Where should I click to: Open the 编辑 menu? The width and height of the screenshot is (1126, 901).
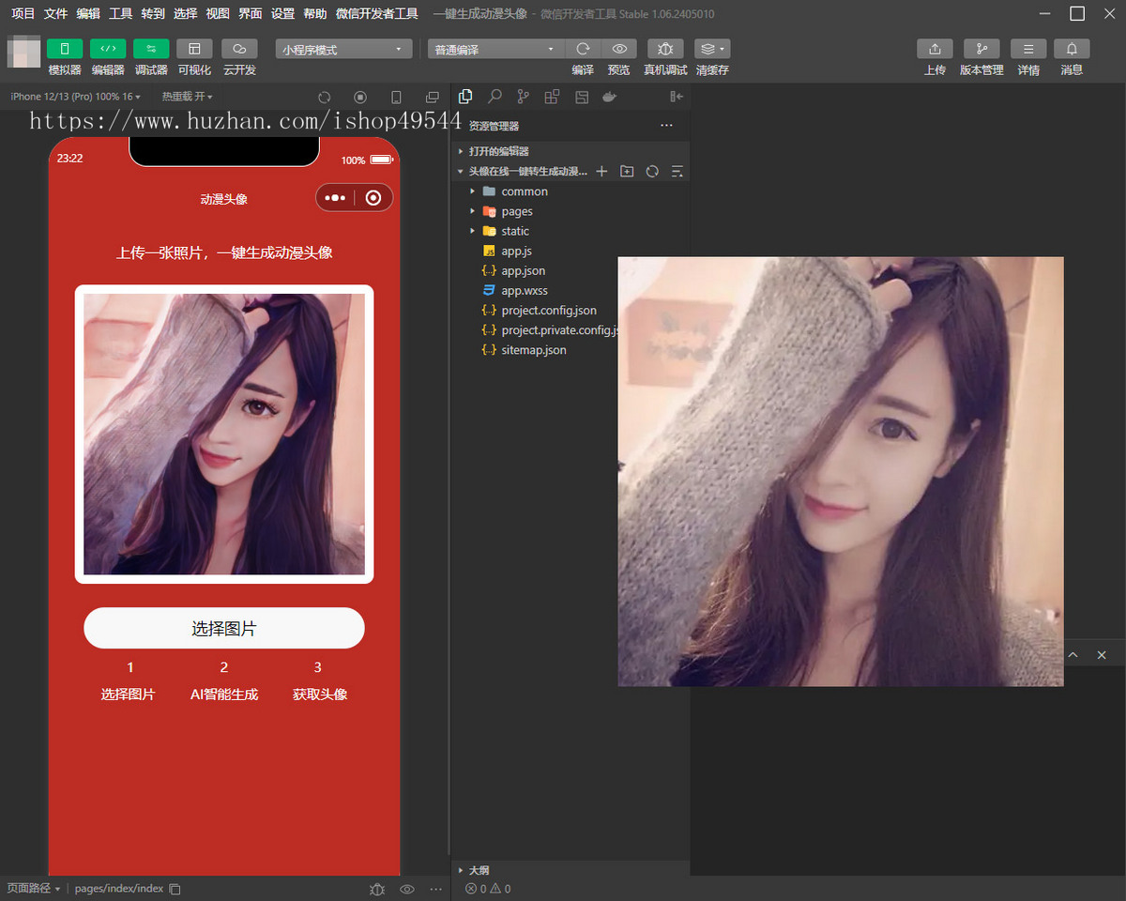coord(88,14)
